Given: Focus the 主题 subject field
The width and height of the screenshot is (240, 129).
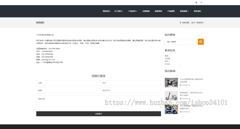Looking at the screenshot, I should pos(66,83).
